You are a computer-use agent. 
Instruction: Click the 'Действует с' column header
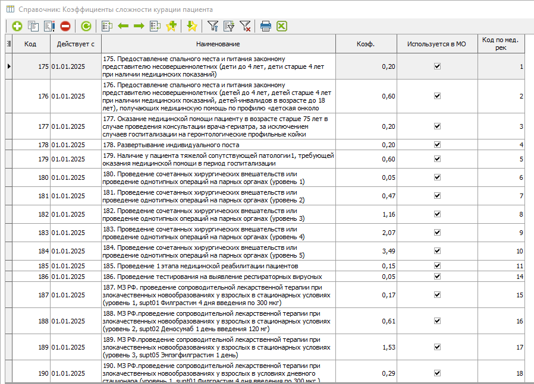point(76,44)
